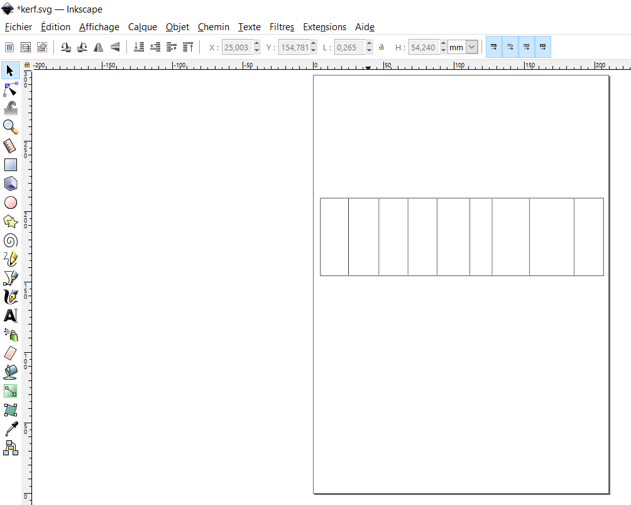This screenshot has width=631, height=505.
Task: Flip selection horizontally
Action: 98,47
